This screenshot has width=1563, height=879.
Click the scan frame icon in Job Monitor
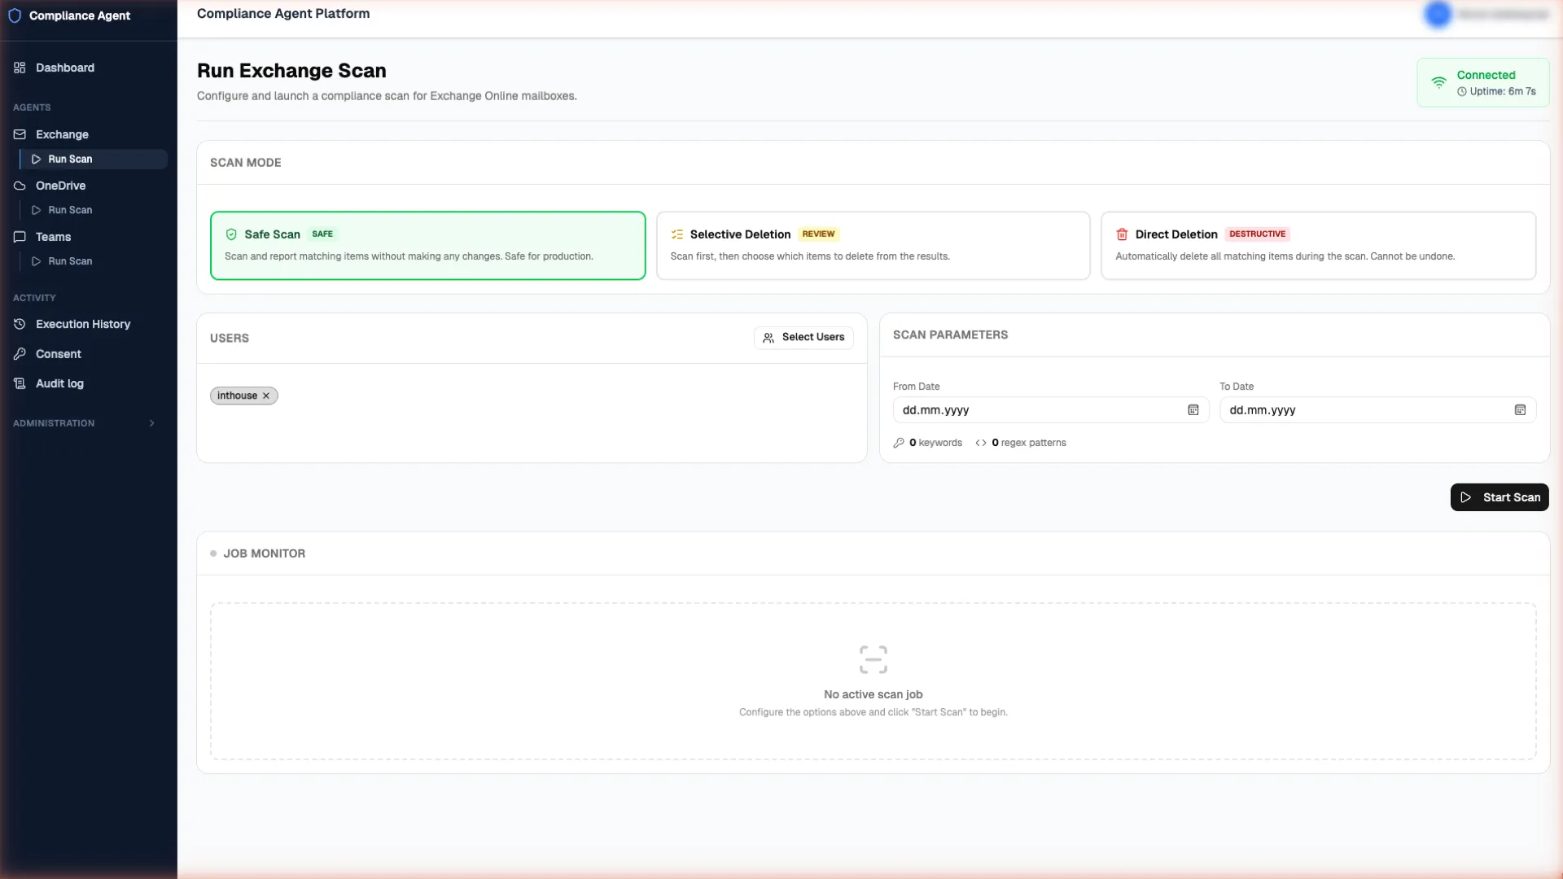tap(873, 659)
